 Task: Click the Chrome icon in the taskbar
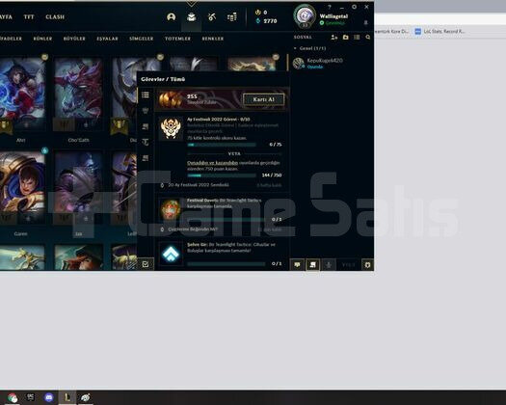pyautogui.click(x=13, y=397)
